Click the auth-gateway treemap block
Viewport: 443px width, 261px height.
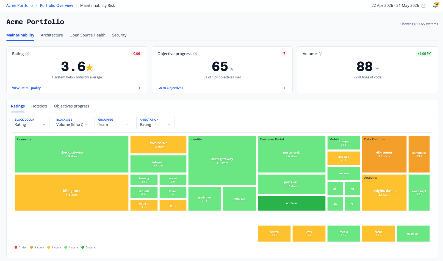click(222, 161)
